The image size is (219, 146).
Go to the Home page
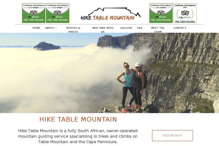tap(36, 28)
